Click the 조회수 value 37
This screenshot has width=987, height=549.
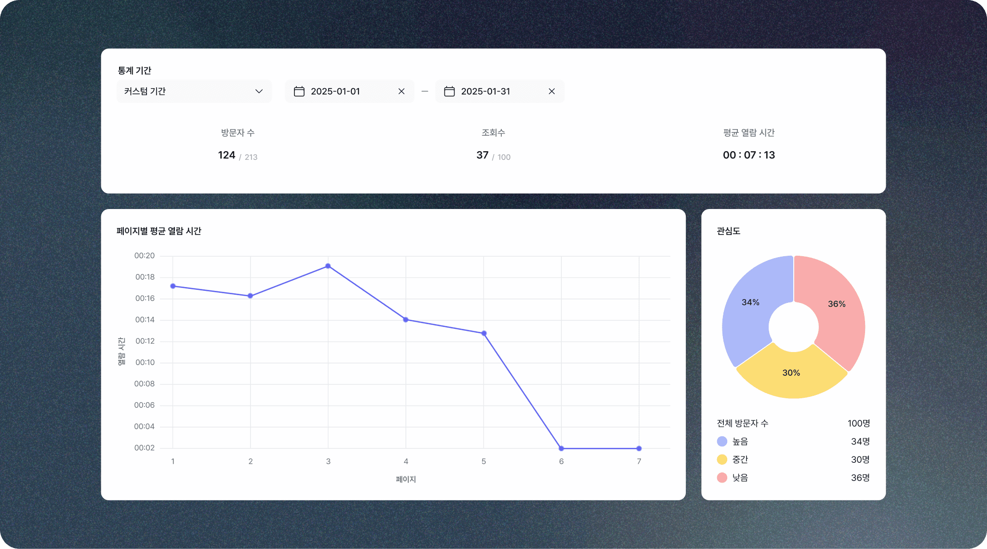482,155
